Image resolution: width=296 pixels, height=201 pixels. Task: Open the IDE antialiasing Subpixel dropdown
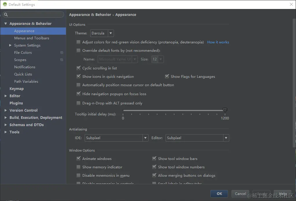click(x=116, y=138)
